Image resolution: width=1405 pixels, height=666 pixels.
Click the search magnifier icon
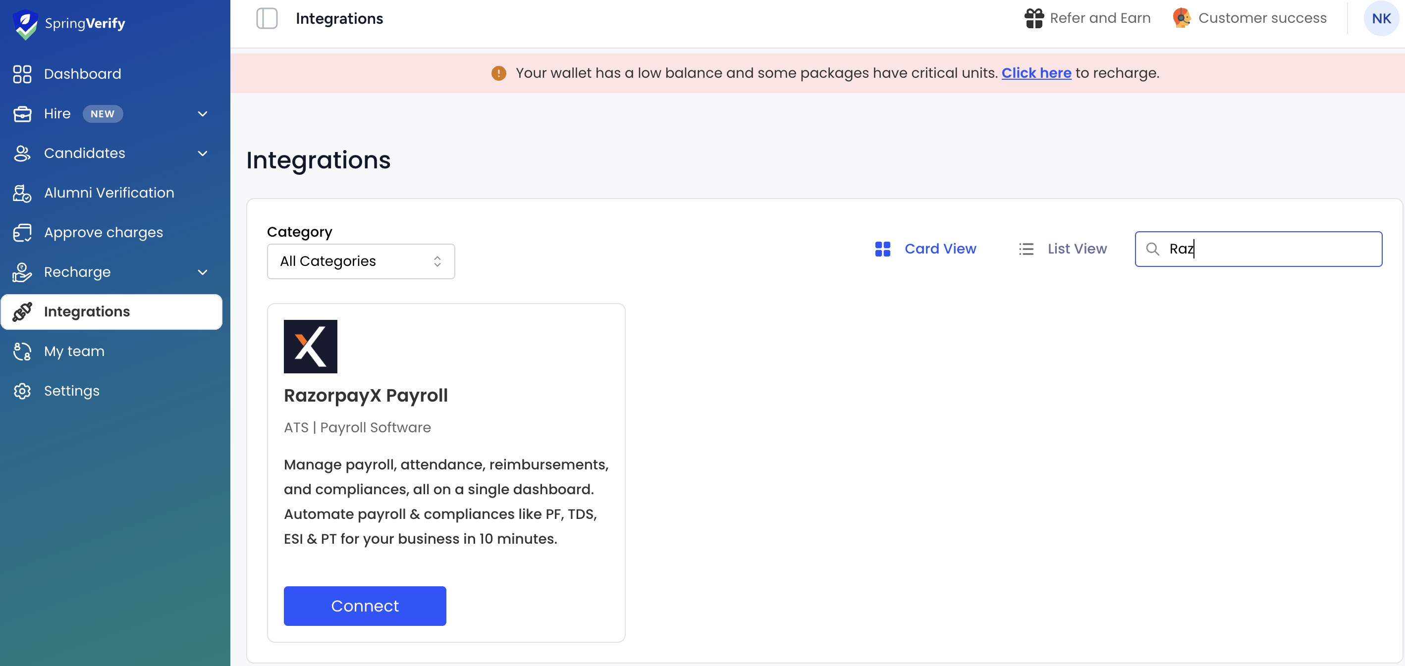[x=1152, y=249]
